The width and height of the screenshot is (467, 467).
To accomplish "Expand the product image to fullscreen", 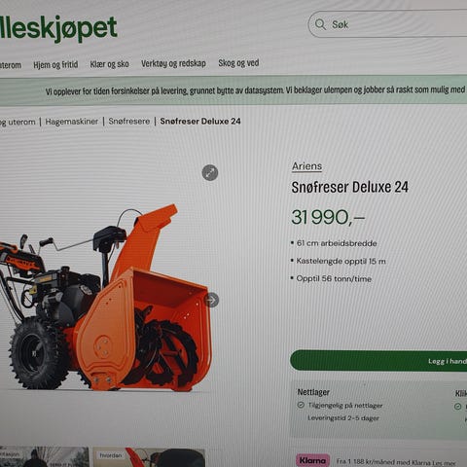I will pyautogui.click(x=210, y=173).
